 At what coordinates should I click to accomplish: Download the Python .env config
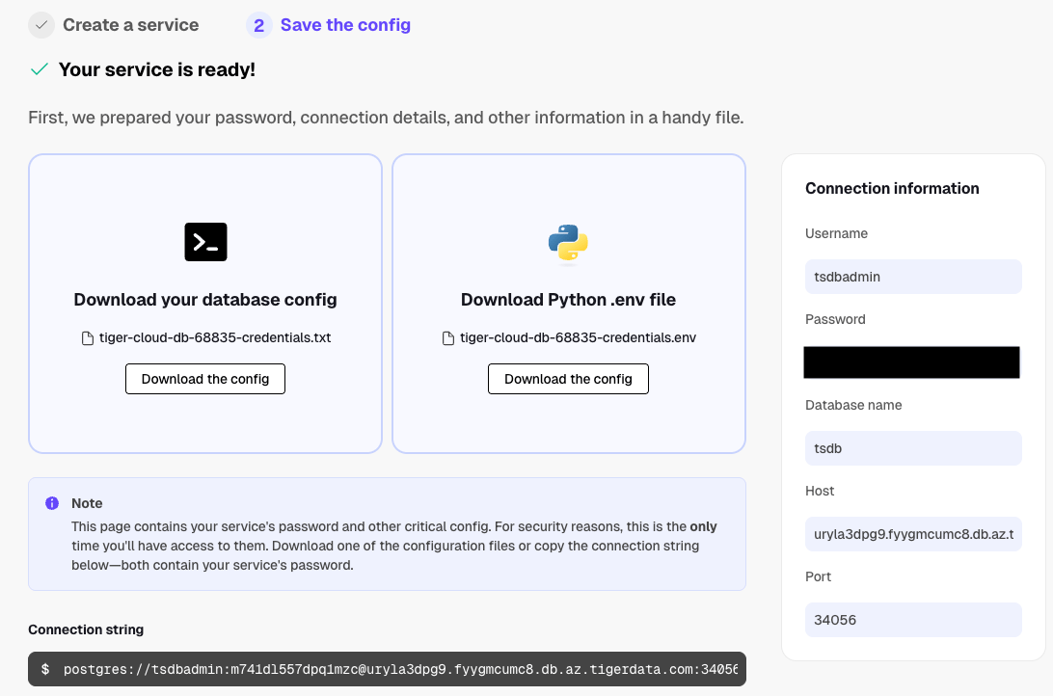(x=568, y=379)
